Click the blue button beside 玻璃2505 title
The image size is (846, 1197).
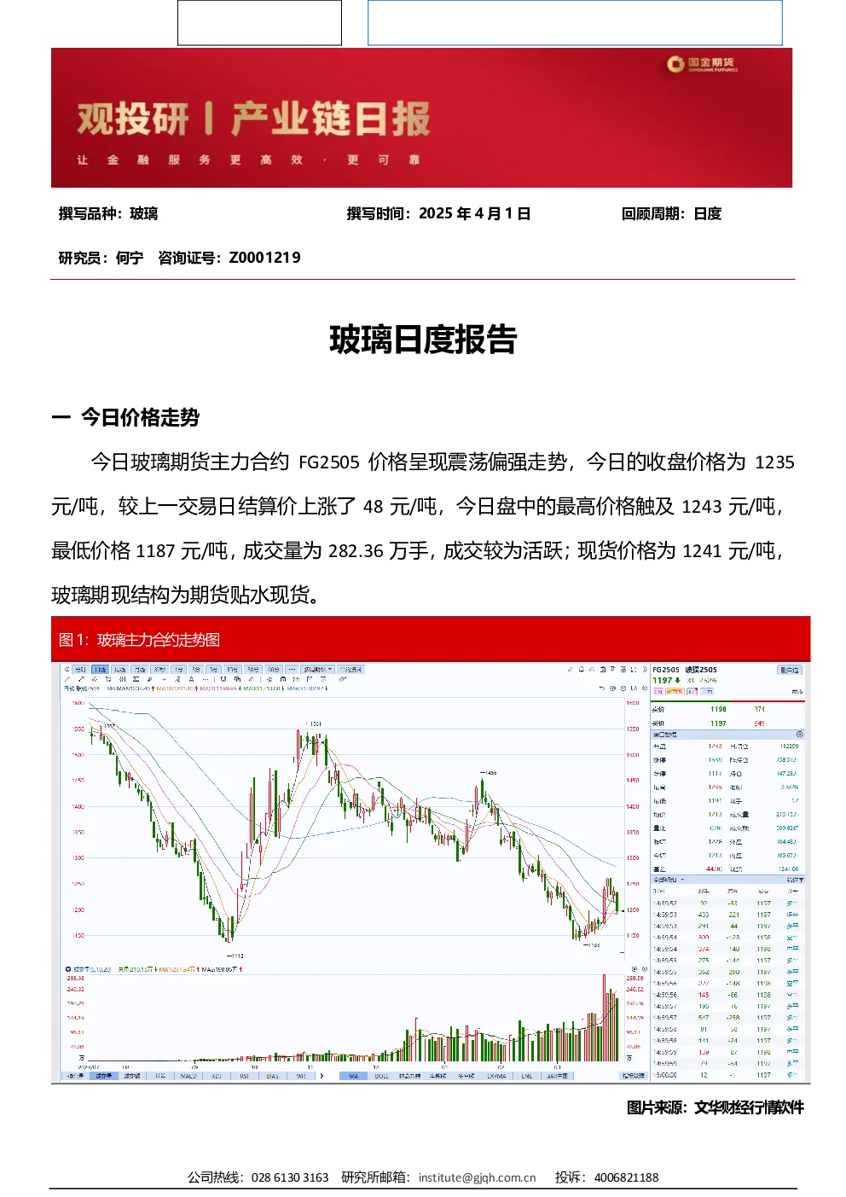790,670
